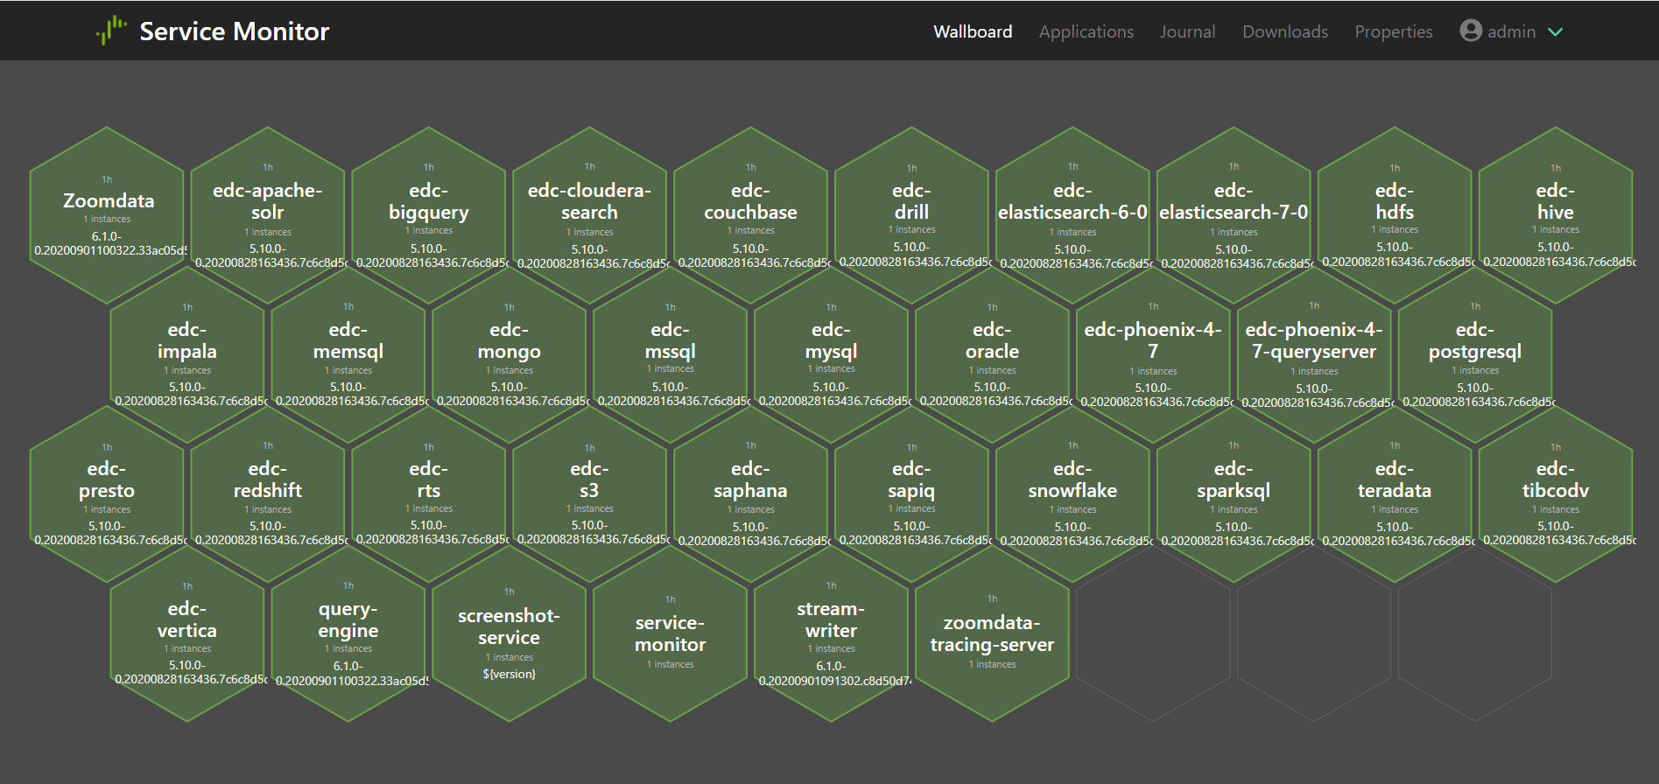Click the query-engine service tile
1659x784 pixels.
[x=348, y=633]
